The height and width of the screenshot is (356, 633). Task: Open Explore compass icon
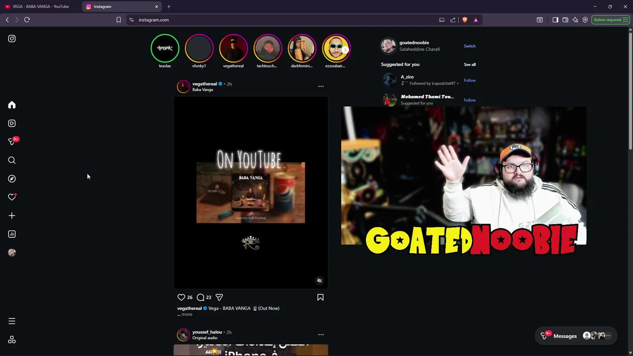coord(12,178)
